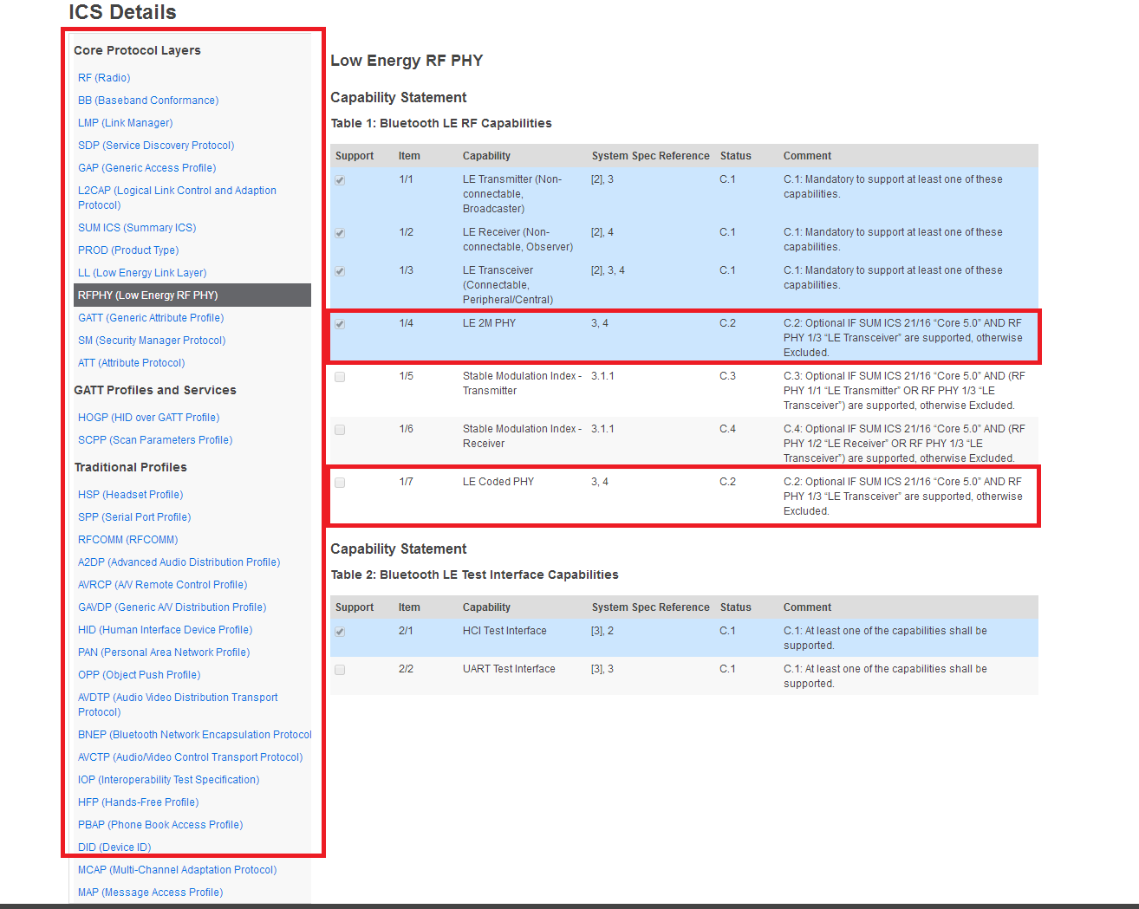Click the 'Core Protocol Layers' sidebar heading

pos(137,50)
